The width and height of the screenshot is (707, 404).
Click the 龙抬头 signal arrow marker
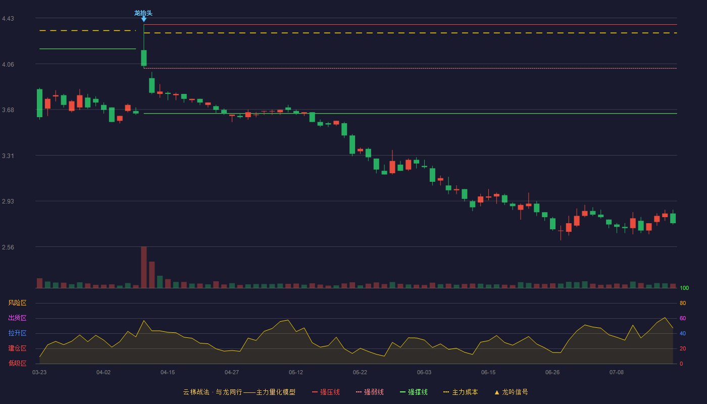143,20
